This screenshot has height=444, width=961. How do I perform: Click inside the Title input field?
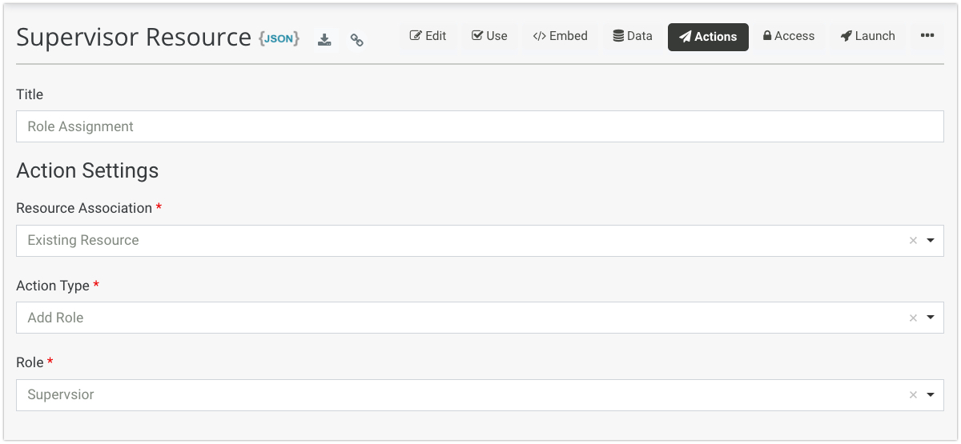[x=479, y=126]
